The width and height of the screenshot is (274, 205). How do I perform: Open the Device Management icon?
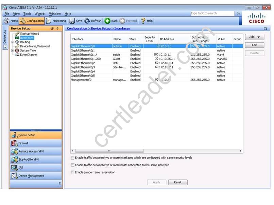coord(14,176)
